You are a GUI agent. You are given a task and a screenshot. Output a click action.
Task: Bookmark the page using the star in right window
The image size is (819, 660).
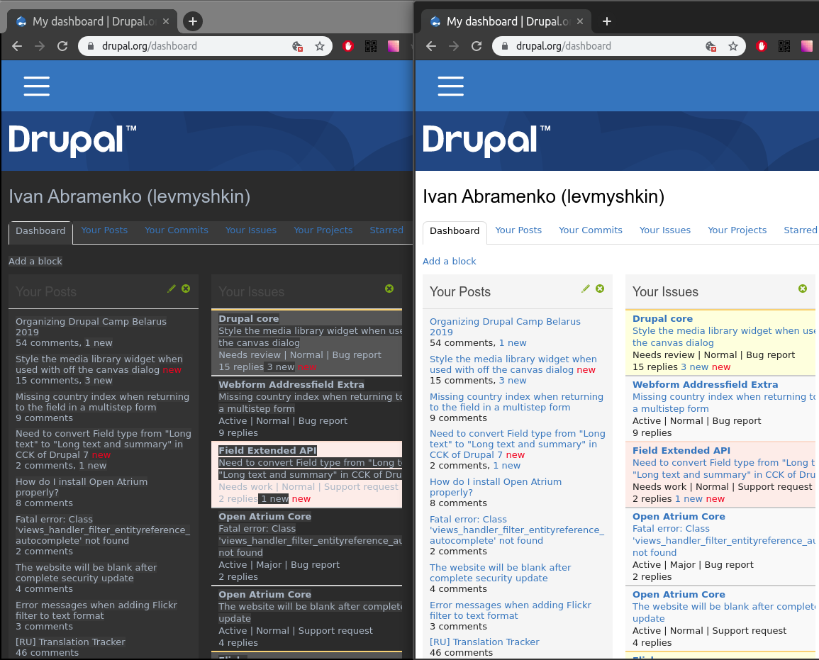[733, 46]
